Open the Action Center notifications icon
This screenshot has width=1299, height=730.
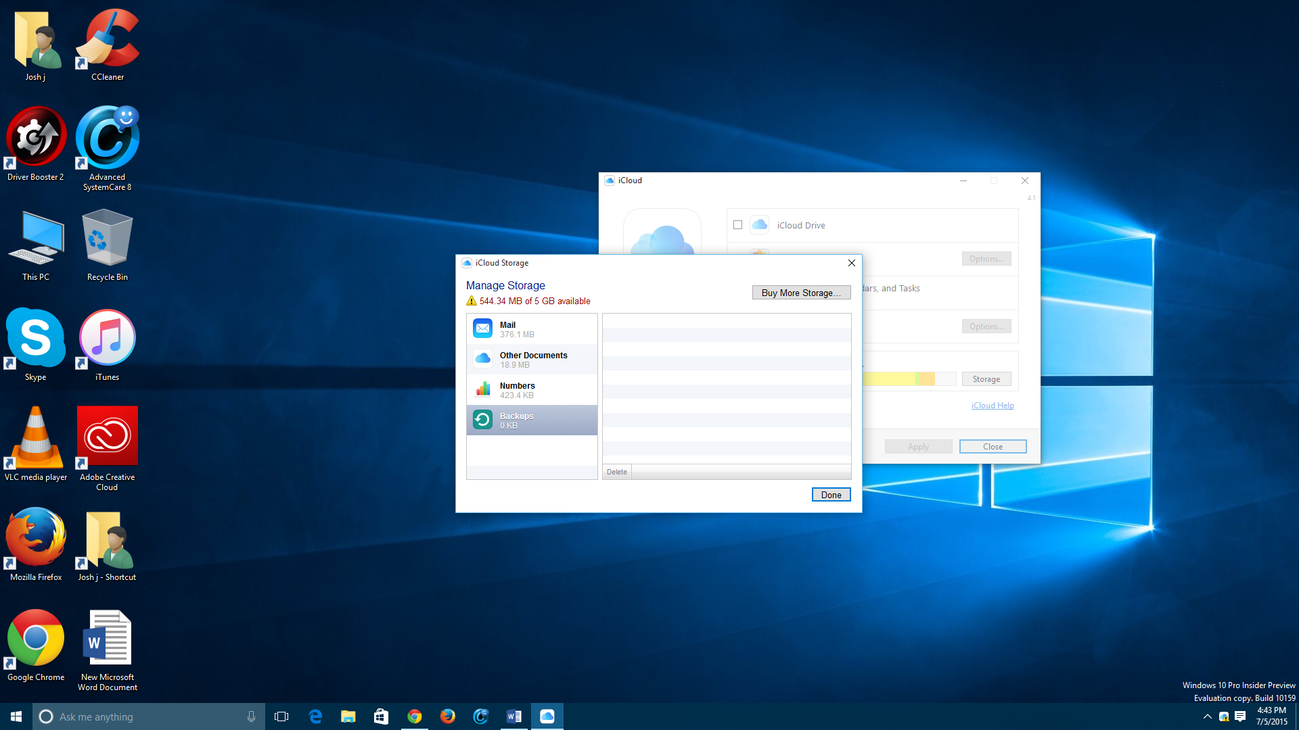click(x=1240, y=716)
